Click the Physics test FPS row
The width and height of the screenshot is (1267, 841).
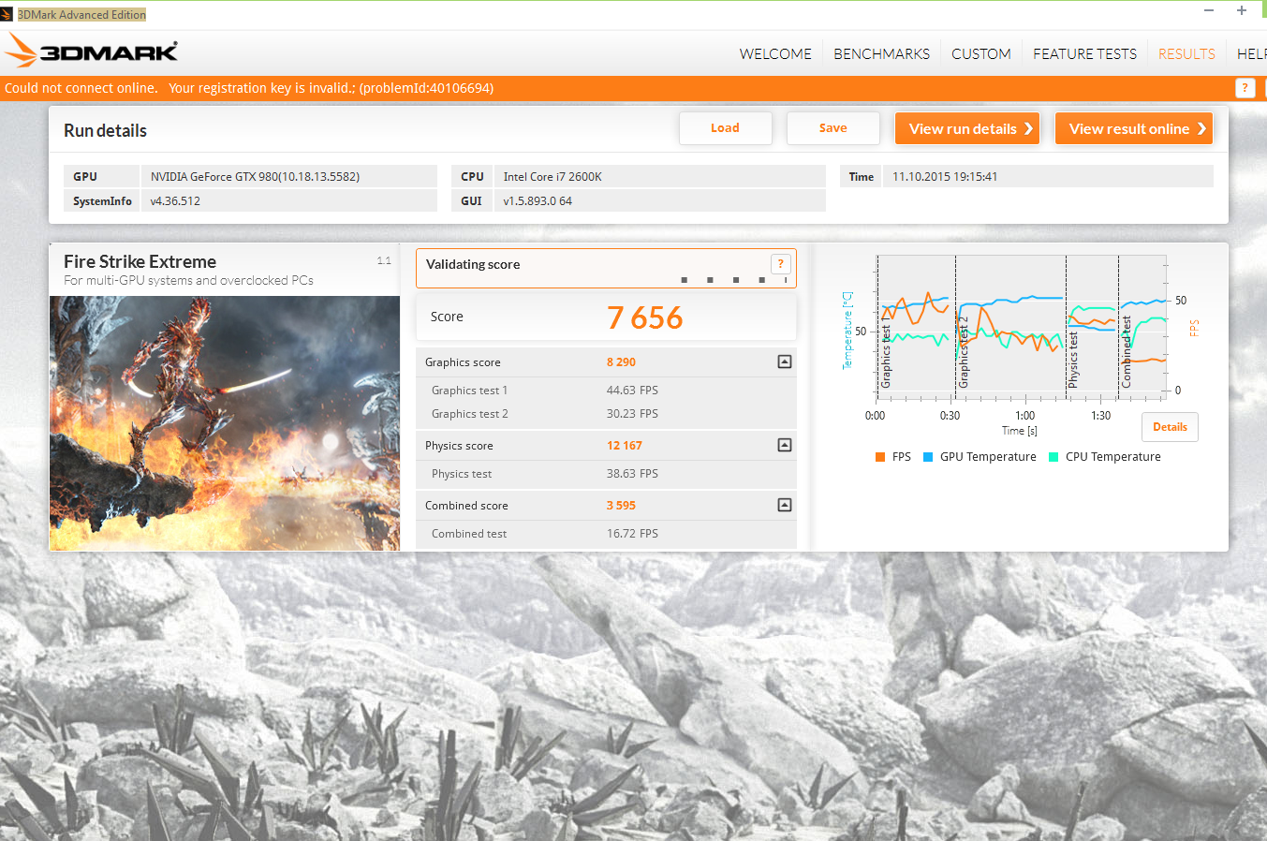tap(606, 474)
